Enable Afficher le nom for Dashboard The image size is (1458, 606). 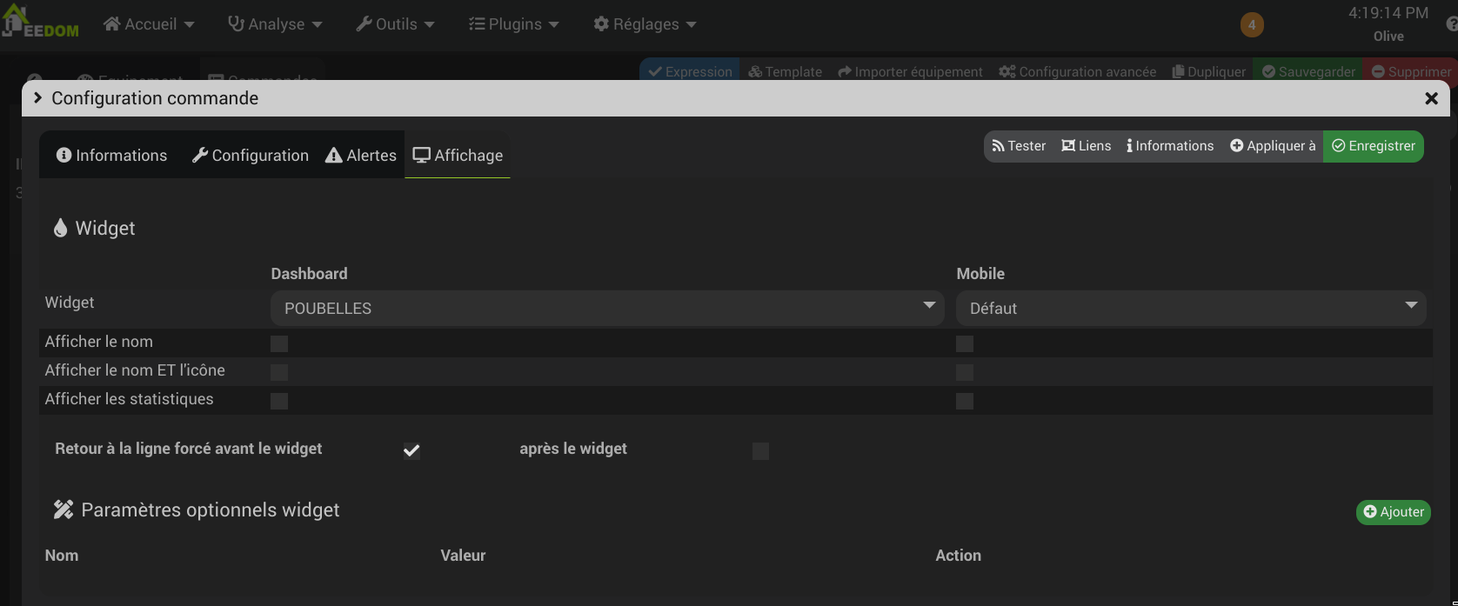[279, 343]
